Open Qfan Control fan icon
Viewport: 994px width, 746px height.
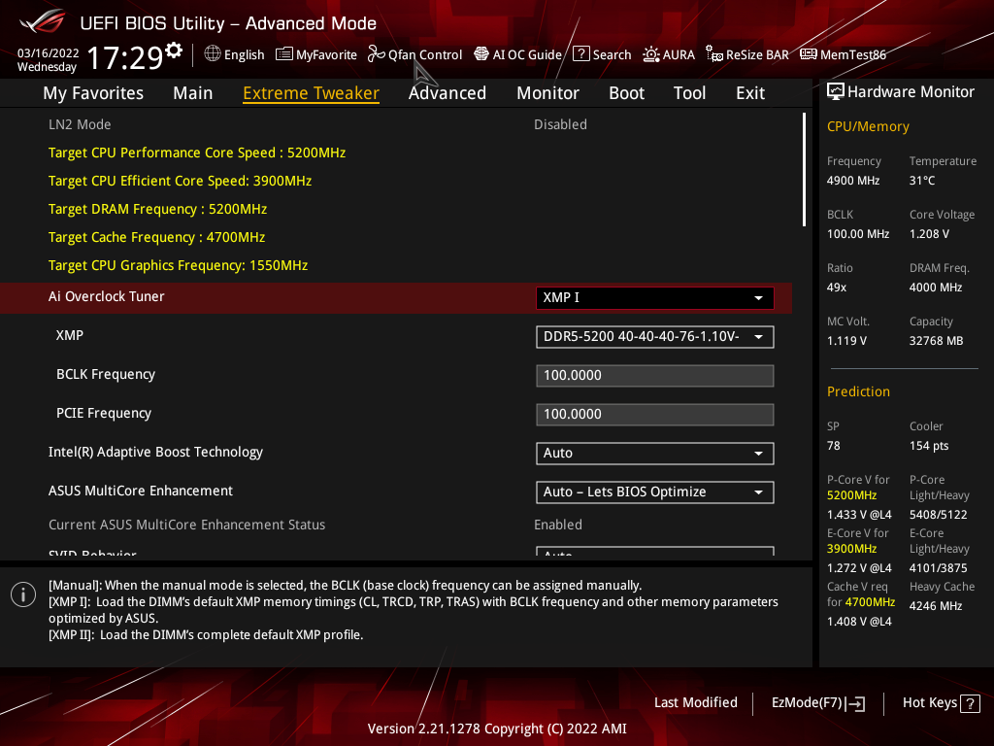click(377, 54)
